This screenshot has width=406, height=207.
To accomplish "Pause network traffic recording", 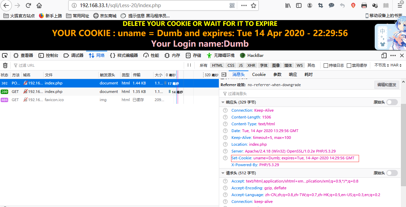I will tap(189, 65).
